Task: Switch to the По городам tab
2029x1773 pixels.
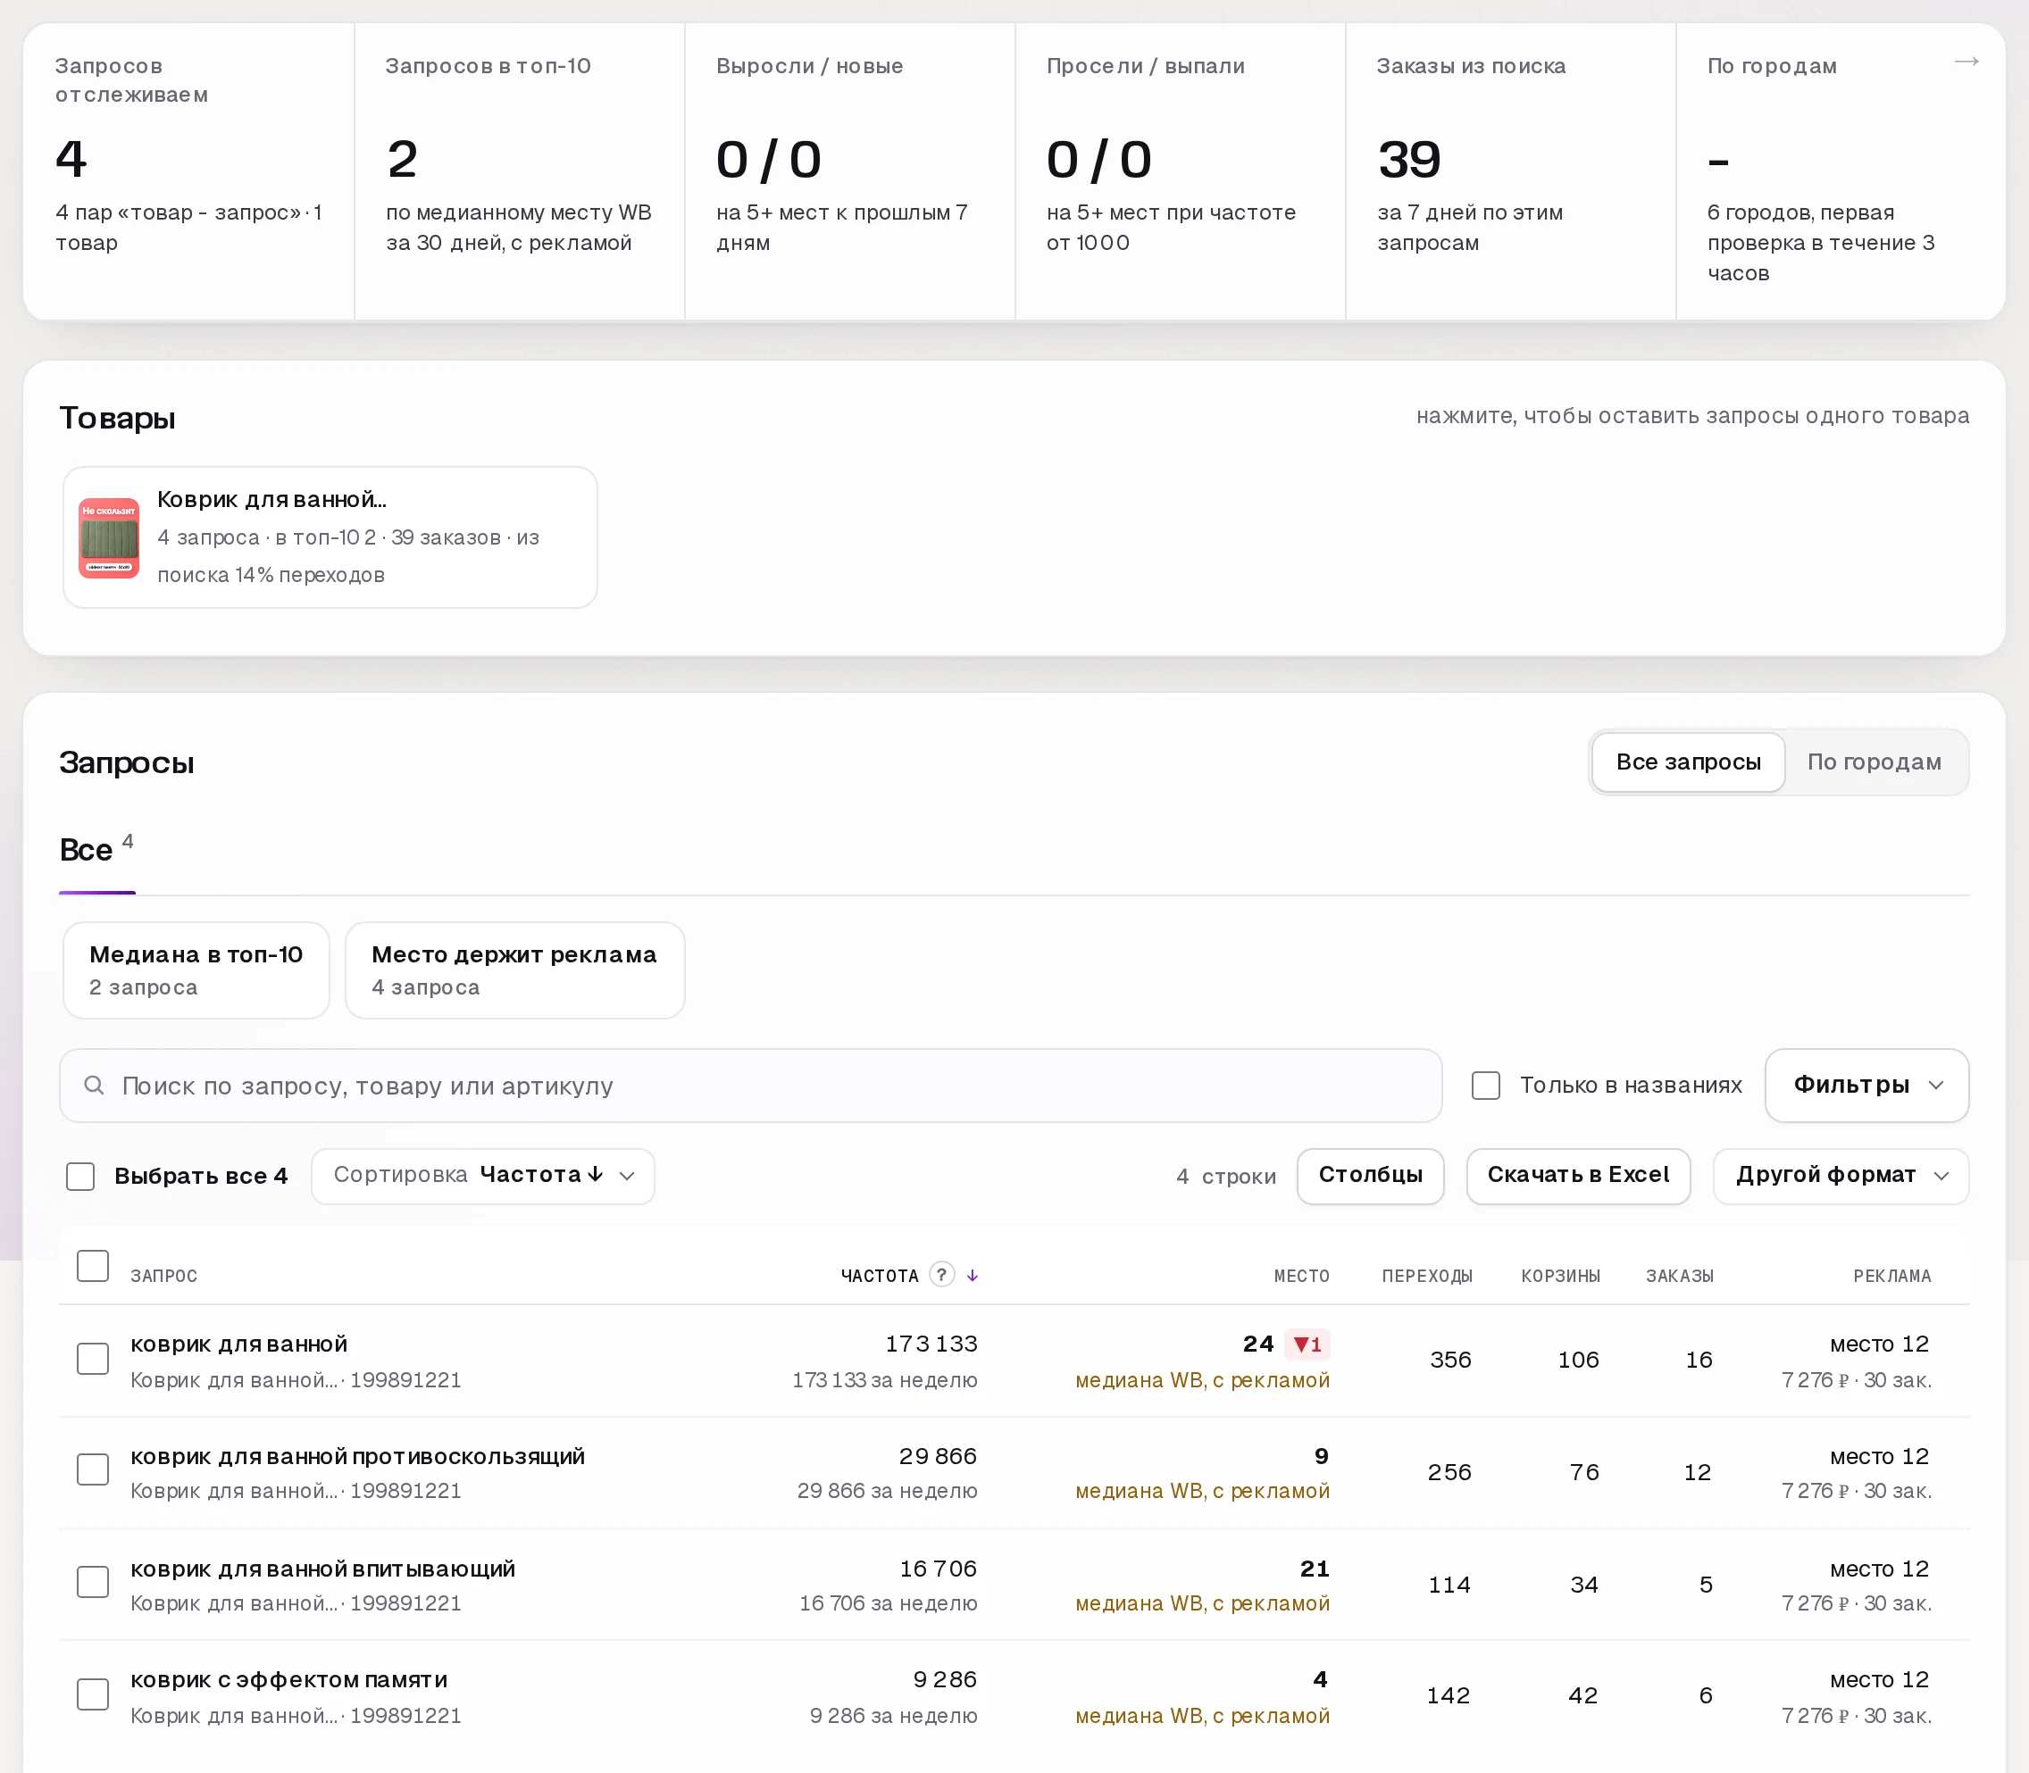Action: tap(1874, 762)
